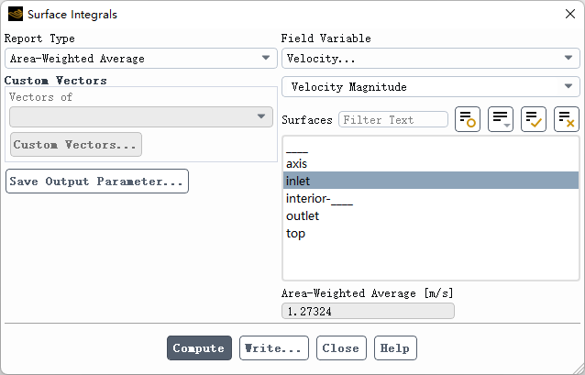
Task: Select the interior surface entry
Action: click(x=431, y=199)
